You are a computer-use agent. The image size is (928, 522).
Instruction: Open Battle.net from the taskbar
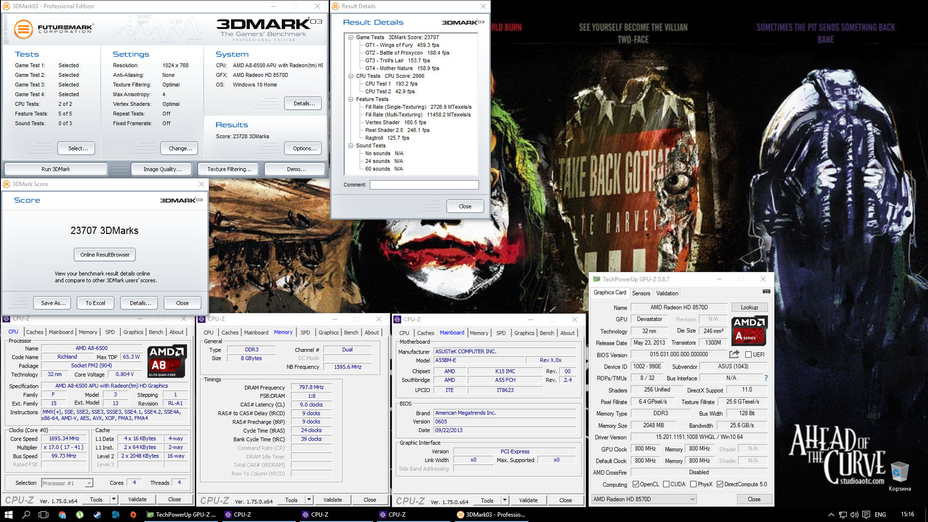coord(116,515)
